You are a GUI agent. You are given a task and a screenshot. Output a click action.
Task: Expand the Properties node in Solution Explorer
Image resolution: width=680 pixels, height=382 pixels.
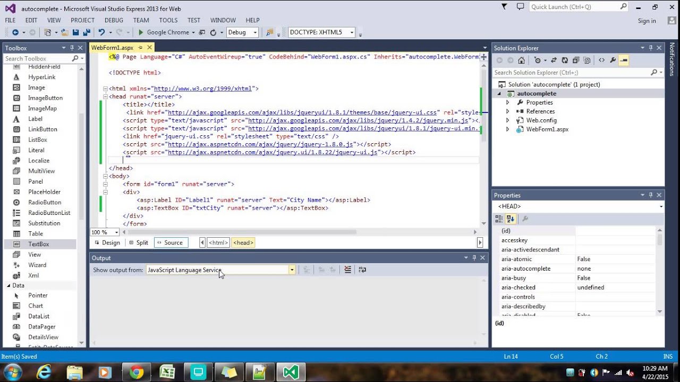(x=507, y=102)
